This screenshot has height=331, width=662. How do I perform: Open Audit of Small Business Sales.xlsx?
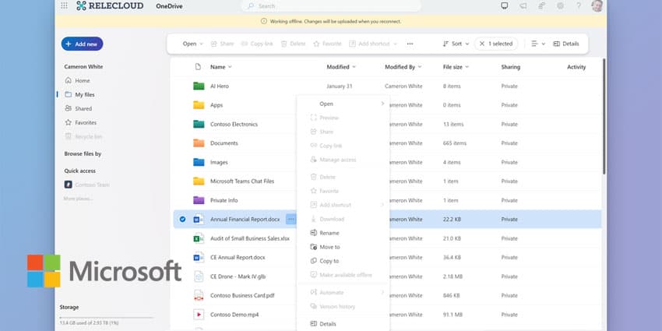250,238
